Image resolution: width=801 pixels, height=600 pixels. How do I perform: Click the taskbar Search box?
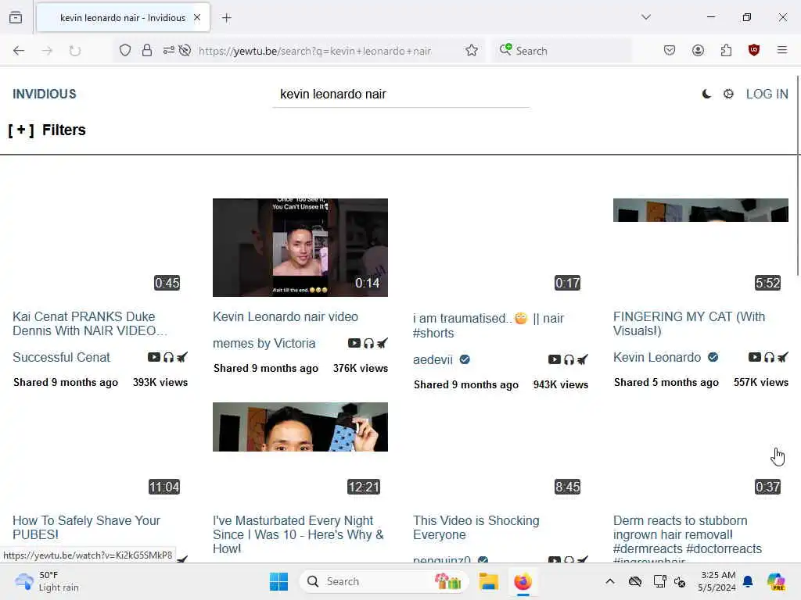(x=383, y=581)
